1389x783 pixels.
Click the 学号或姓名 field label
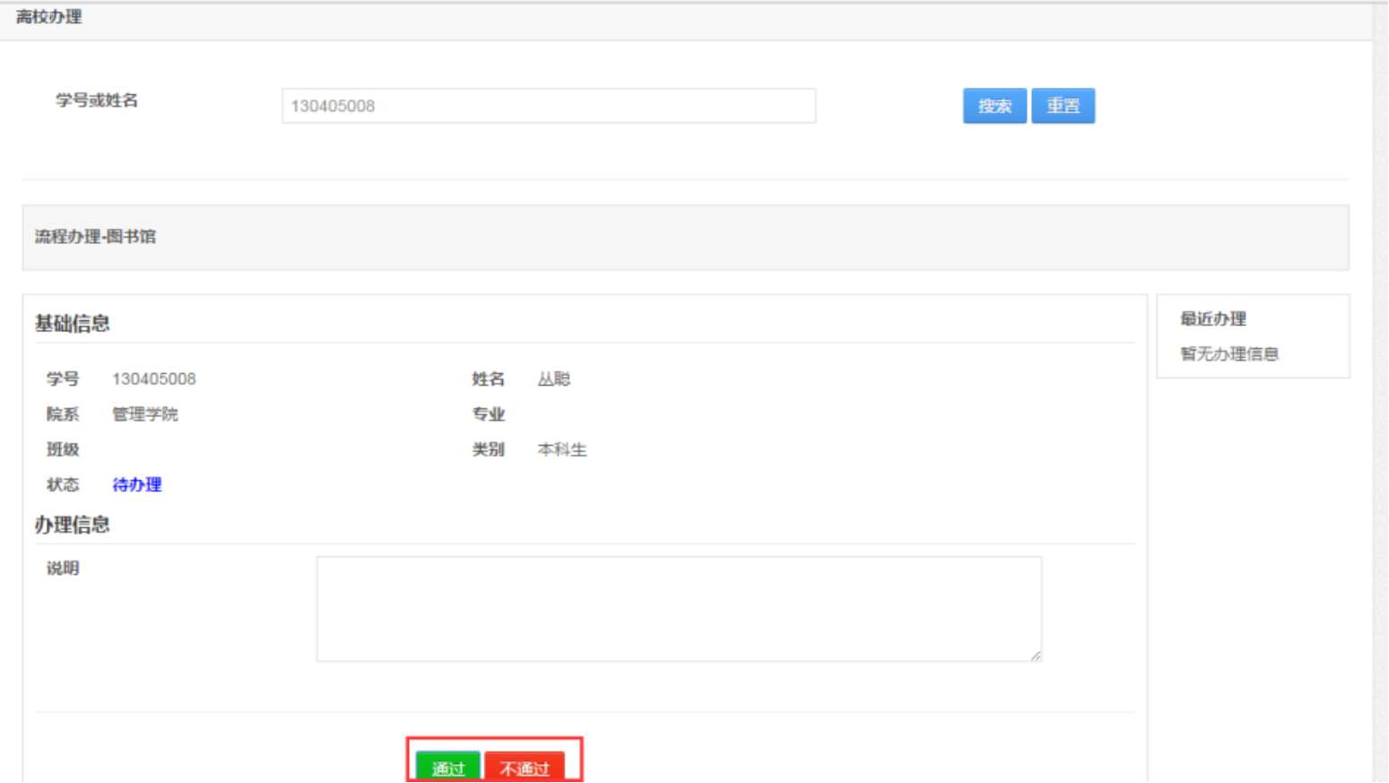(97, 100)
